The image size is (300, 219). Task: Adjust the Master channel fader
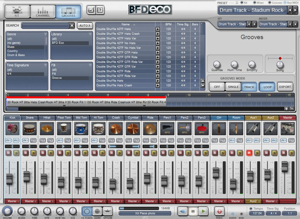[x=284, y=166]
